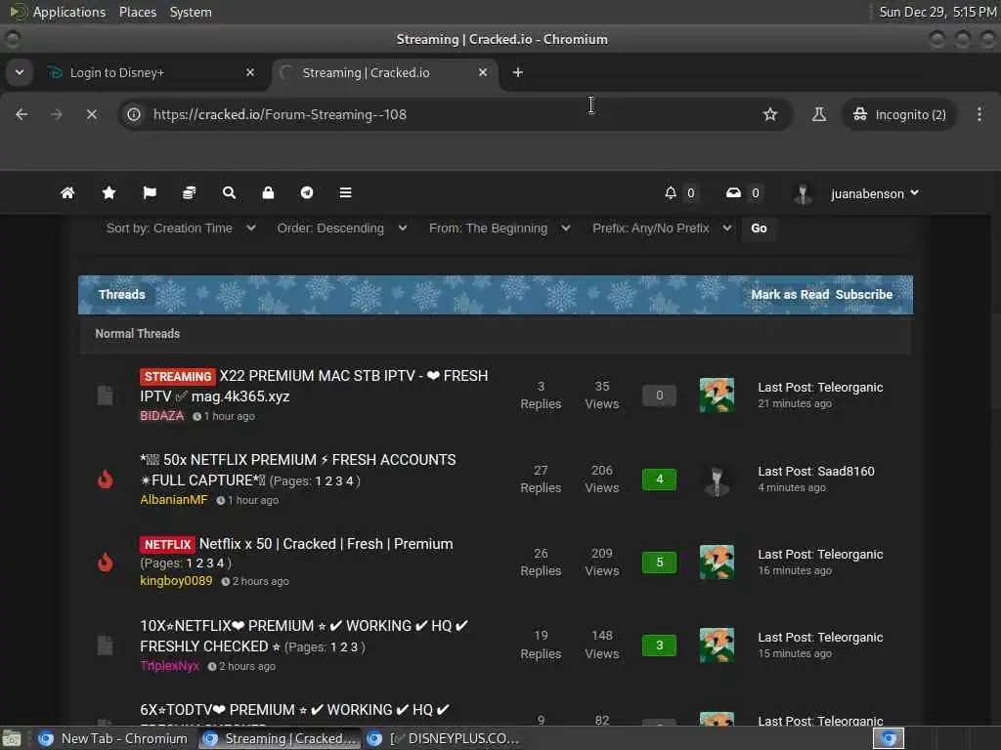Open AlbanianMF user profile
This screenshot has width=1001, height=750.
[174, 499]
